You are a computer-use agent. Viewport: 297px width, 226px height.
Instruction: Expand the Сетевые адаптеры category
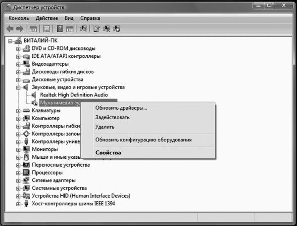18,180
